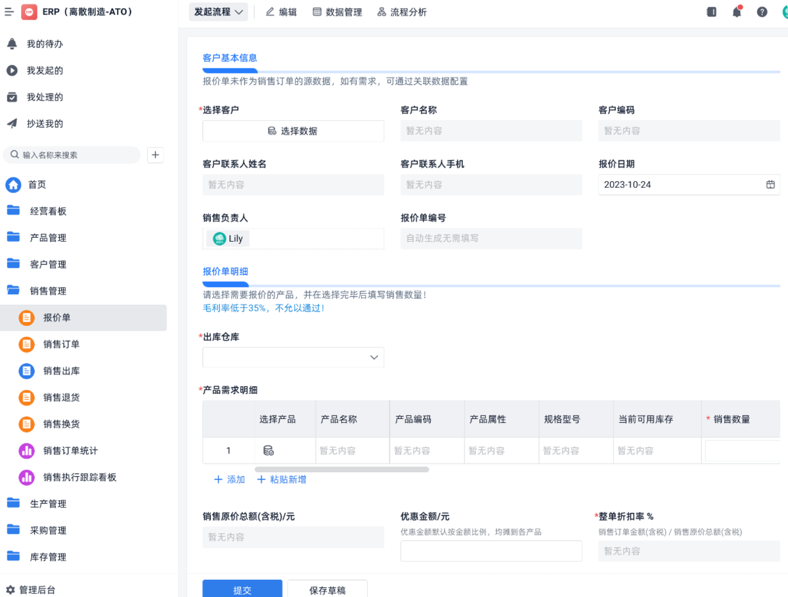This screenshot has width=788, height=597.
Task: Click the calendar icon in 报价日期 field
Action: 770,185
